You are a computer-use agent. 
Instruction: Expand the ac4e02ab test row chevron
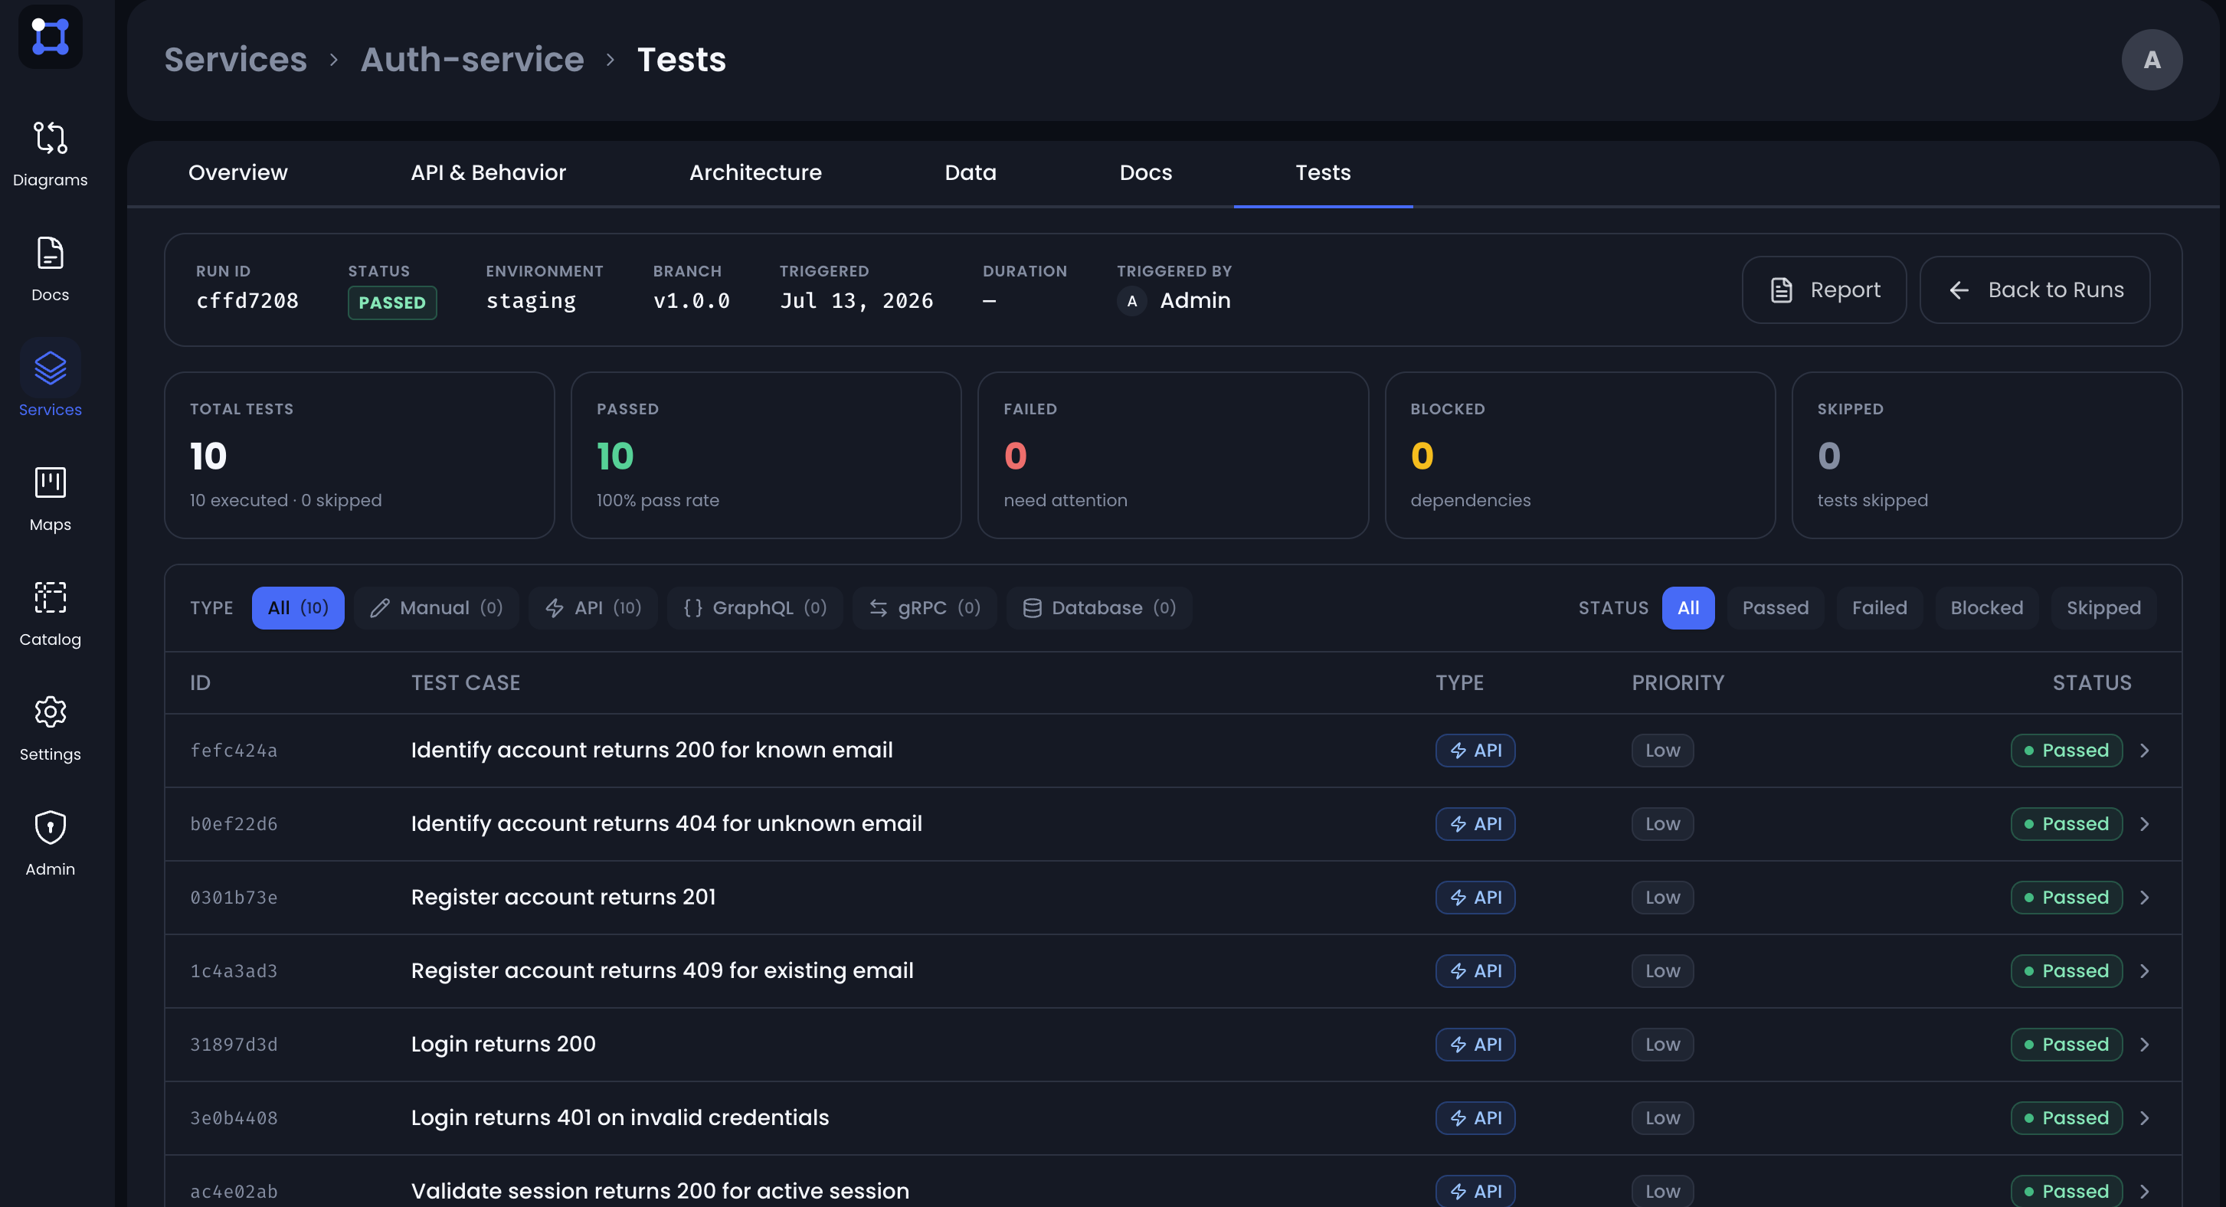coord(2144,1192)
